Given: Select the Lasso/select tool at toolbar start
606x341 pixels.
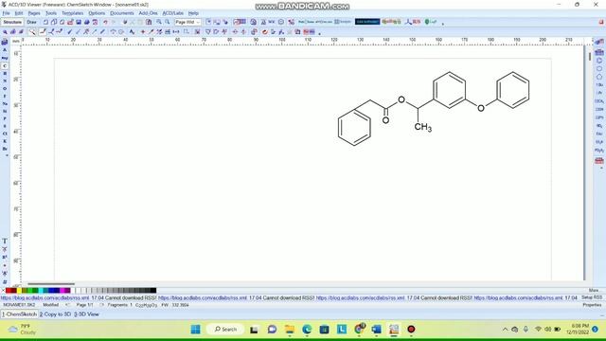Looking at the screenshot, I should click(x=5, y=31).
